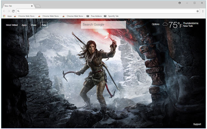
Task: Reload the page with the refresh icon
Action: pyautogui.click(x=13, y=11)
